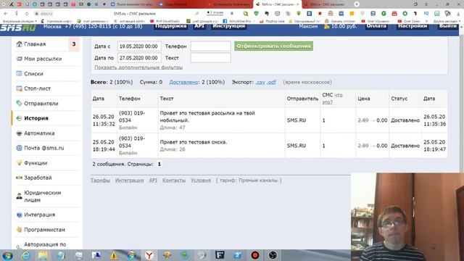464x261 pixels.
Task: Click date cell 26.05.20 11:35:32
Action: click(104, 120)
